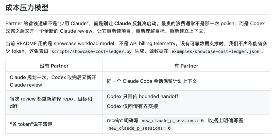This screenshot has width=274, height=137.
Task: Click the cell text Codex 只回传 bounded handoff
Action: (x=142, y=96)
